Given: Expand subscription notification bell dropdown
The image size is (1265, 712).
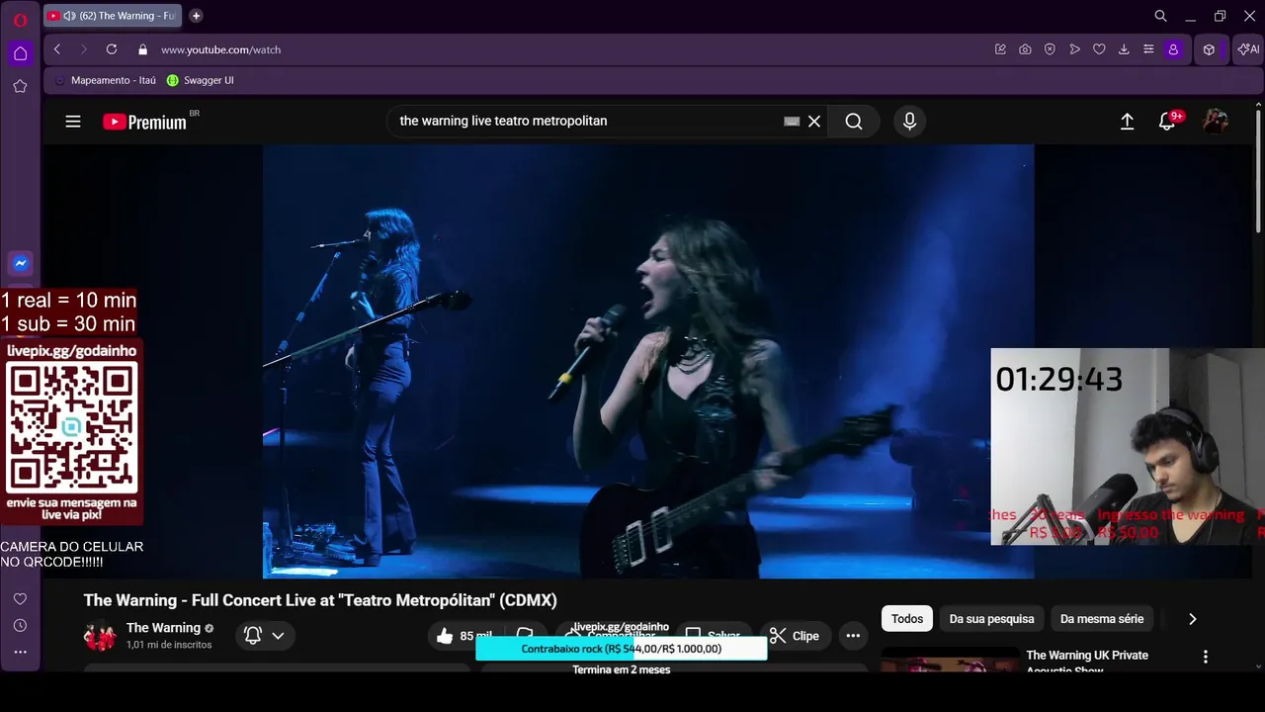Looking at the screenshot, I should [265, 636].
